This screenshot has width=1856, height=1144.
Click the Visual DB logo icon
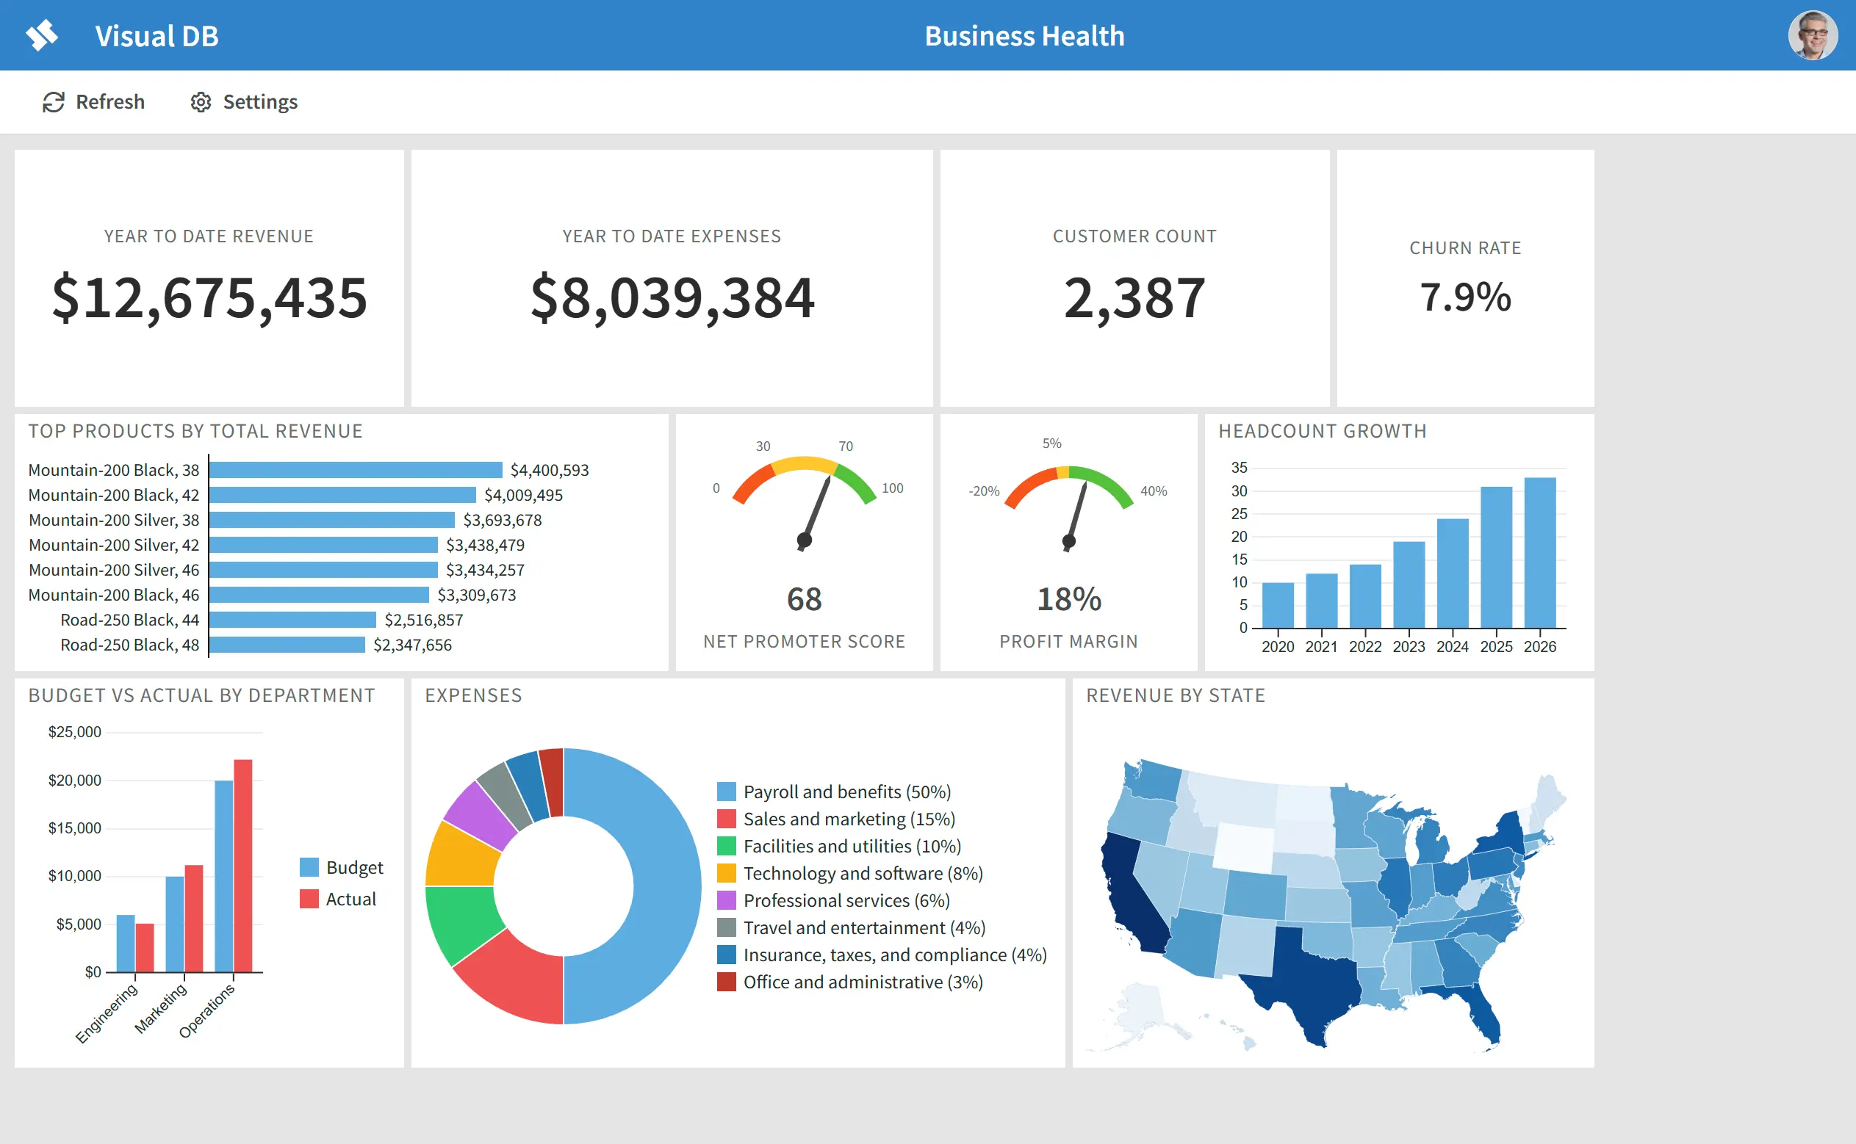(43, 35)
